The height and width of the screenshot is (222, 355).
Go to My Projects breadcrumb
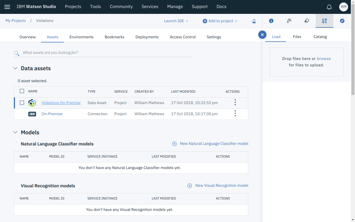pyautogui.click(x=16, y=21)
